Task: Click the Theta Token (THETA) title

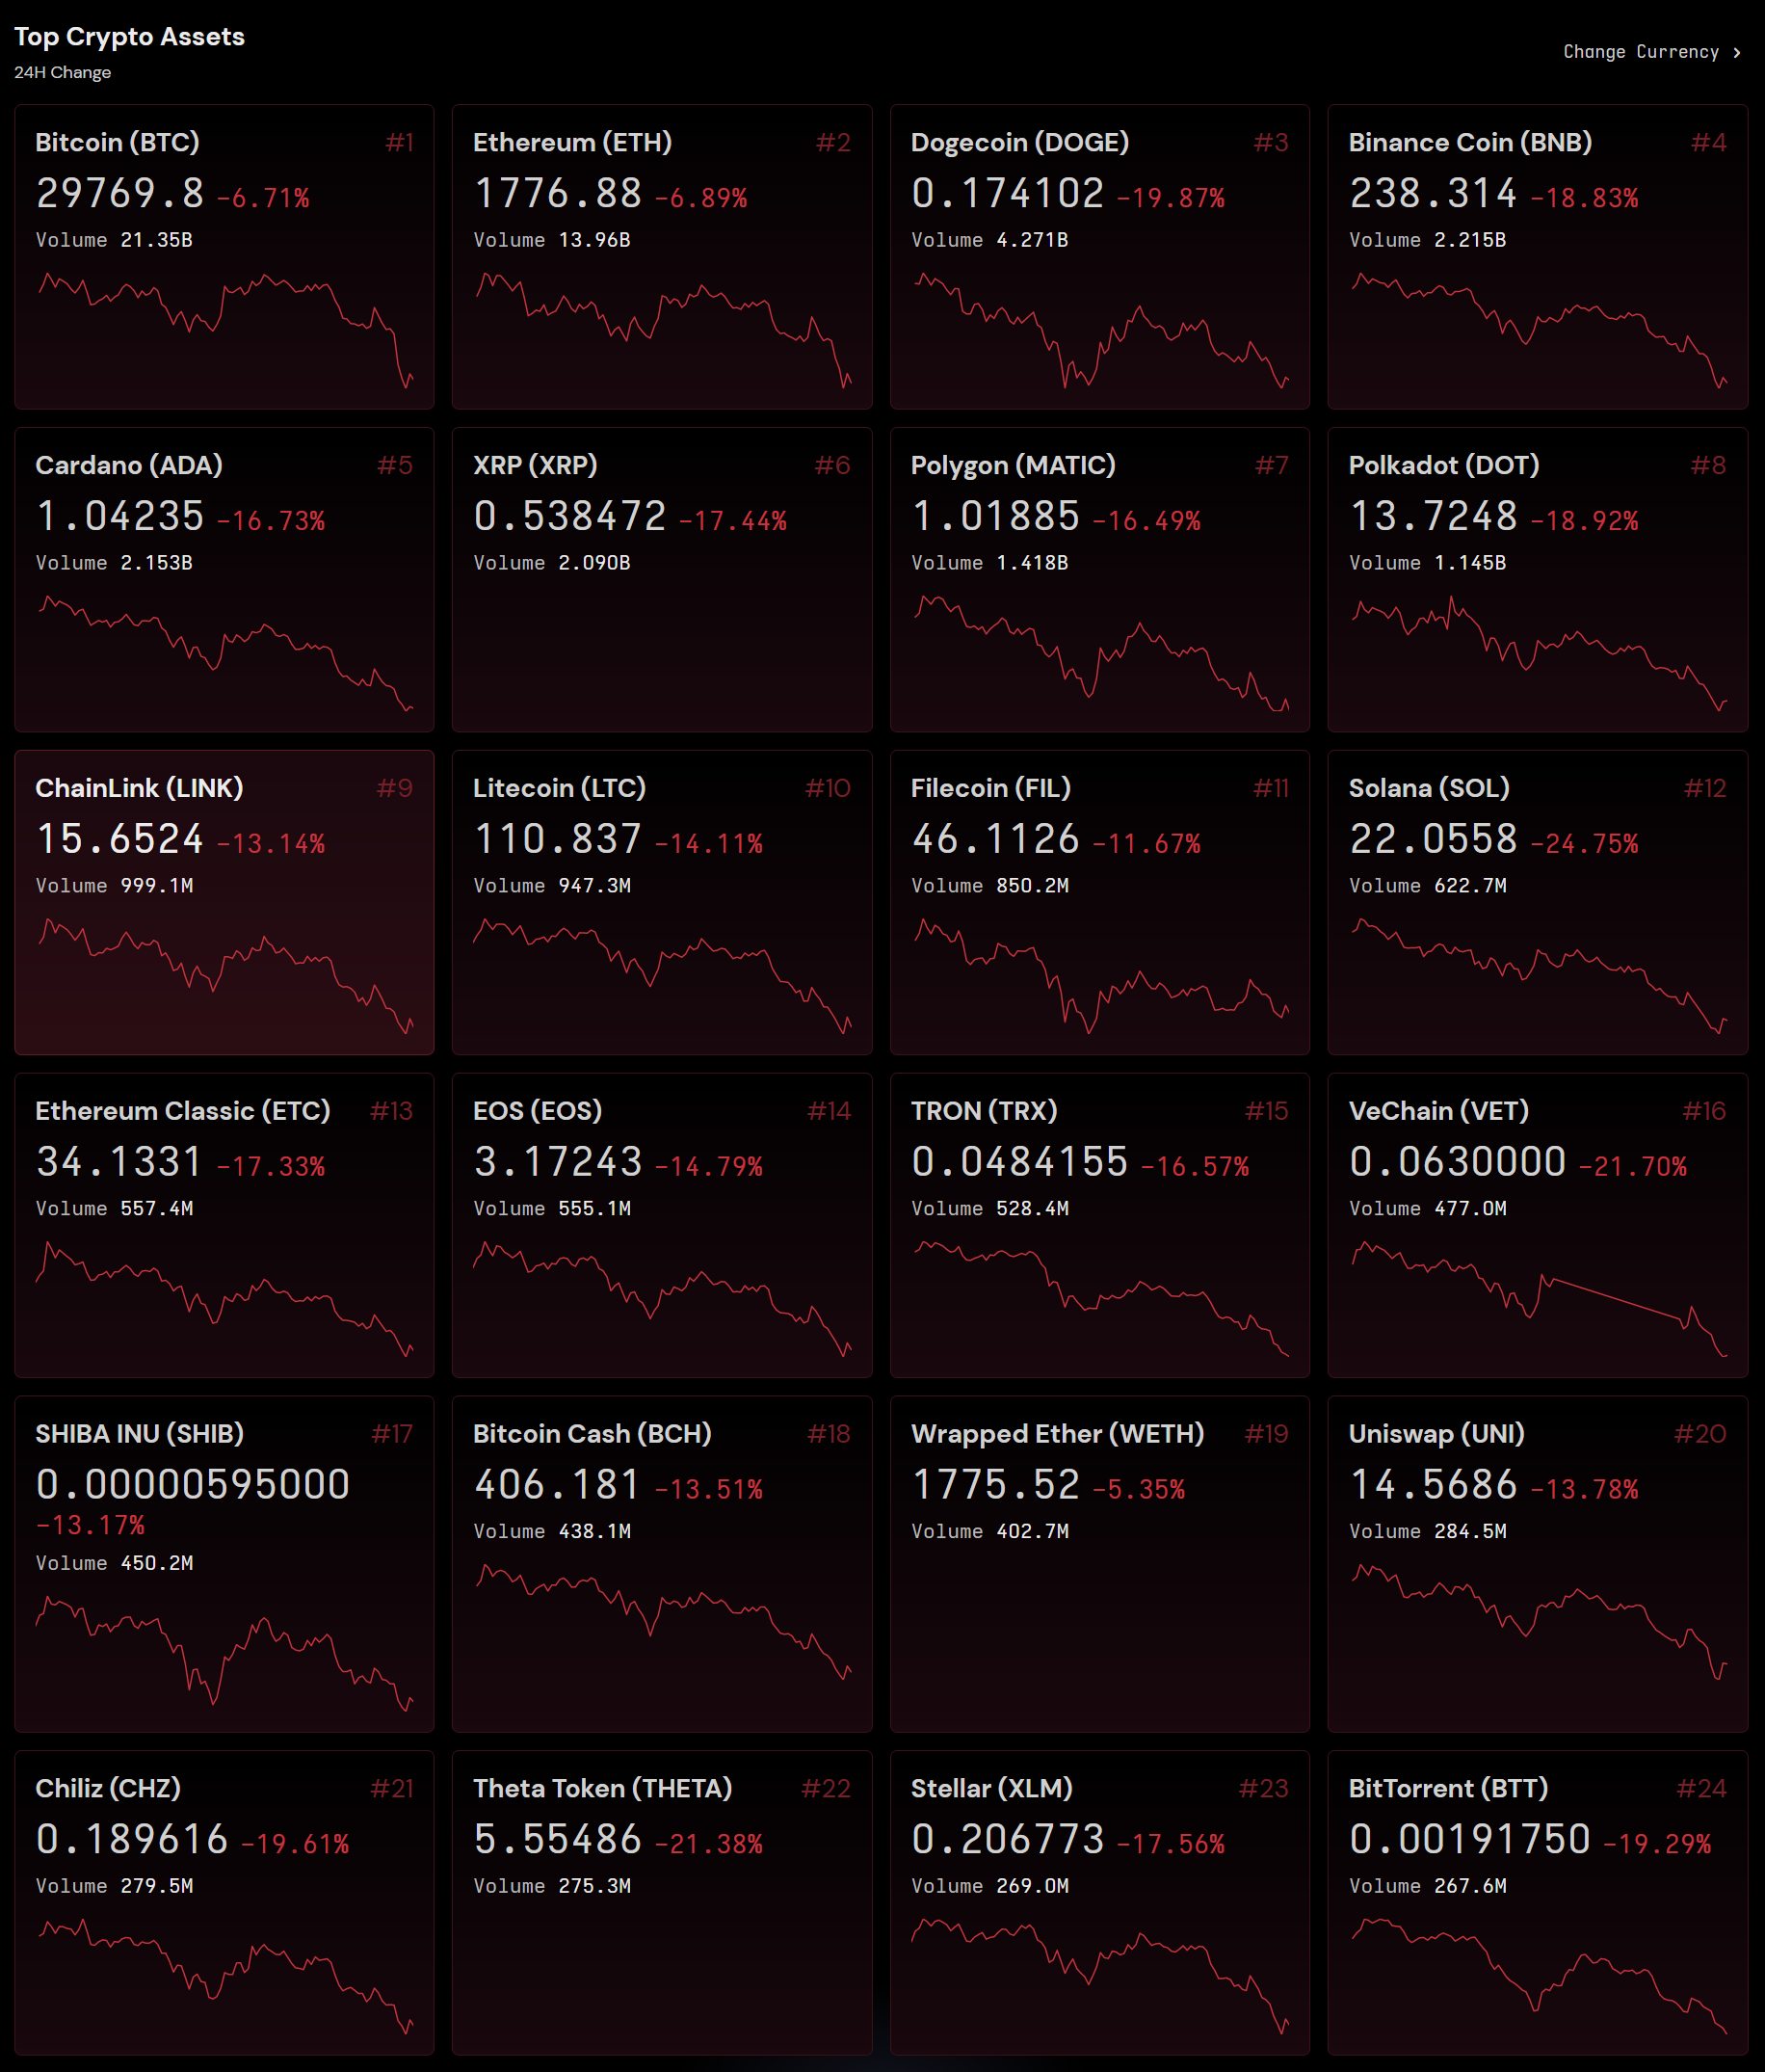Action: click(601, 1788)
